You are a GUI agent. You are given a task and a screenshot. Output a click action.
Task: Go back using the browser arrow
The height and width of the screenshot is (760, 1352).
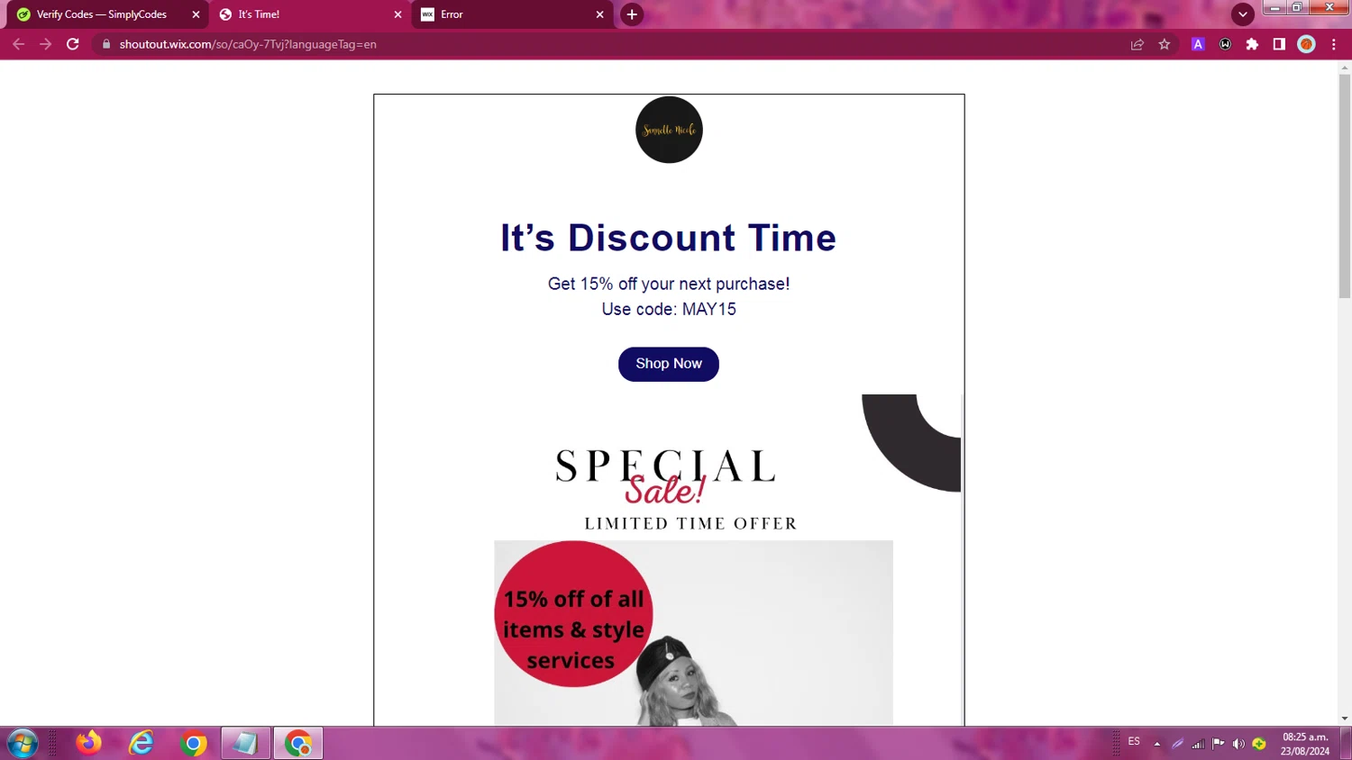(x=18, y=44)
